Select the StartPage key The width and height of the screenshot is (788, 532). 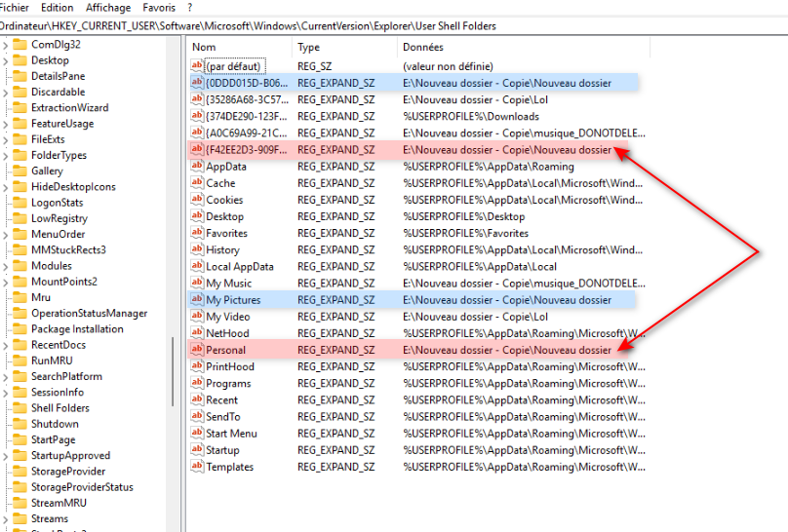[54, 439]
